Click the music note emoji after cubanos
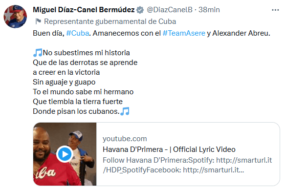Image resolution: width=286 pixels, height=190 pixels. pos(125,111)
